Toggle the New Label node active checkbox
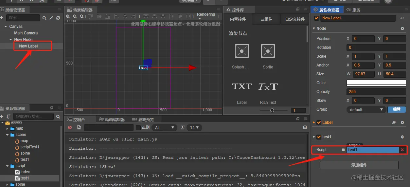The height and width of the screenshot is (187, 410). pos(316,18)
